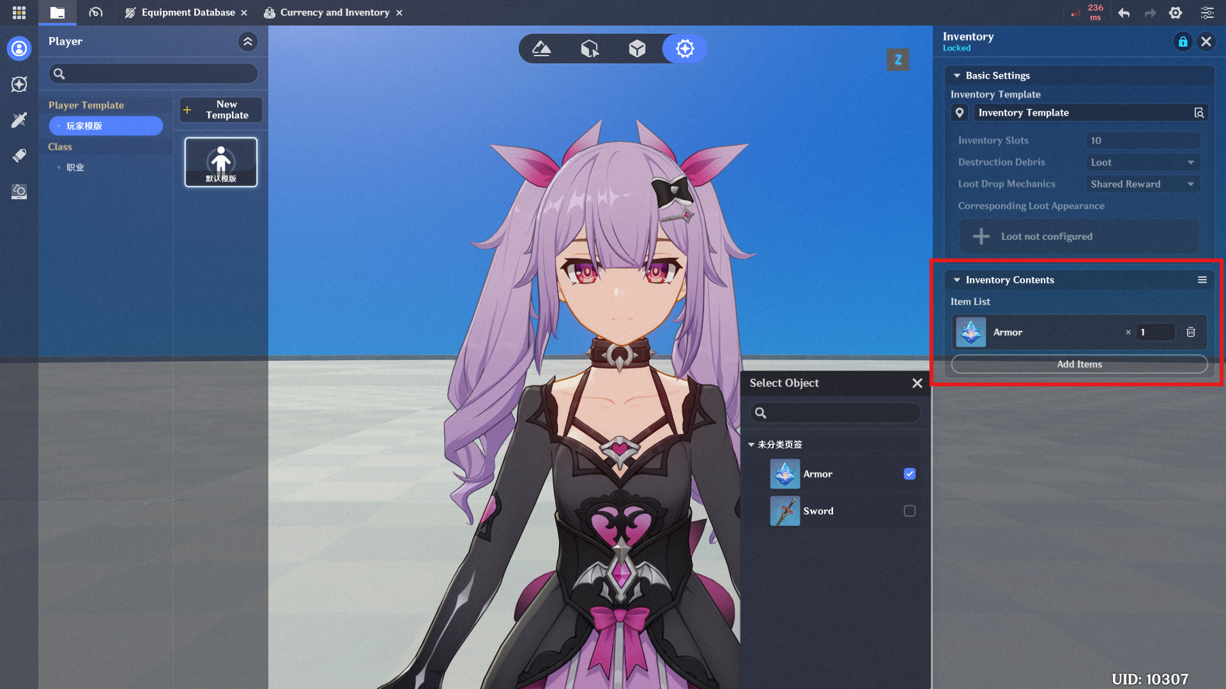Select the sword and wand sidebar icon
The height and width of the screenshot is (689, 1226).
(19, 120)
